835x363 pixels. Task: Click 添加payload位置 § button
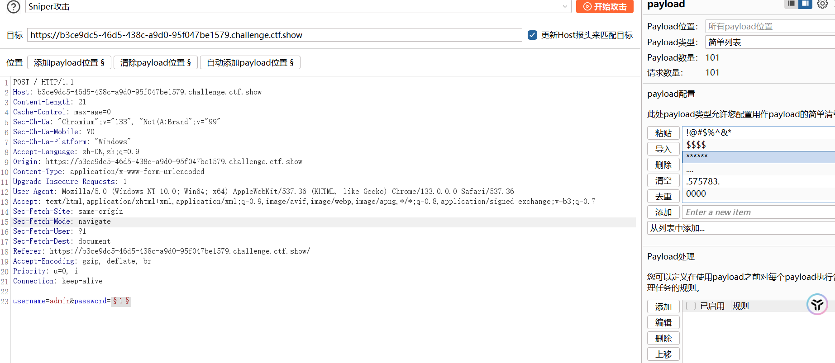pyautogui.click(x=69, y=63)
